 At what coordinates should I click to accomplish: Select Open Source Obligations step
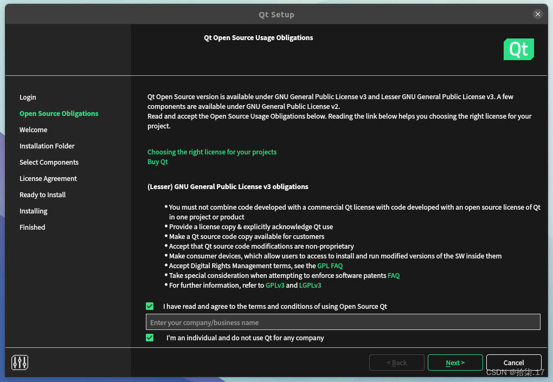pos(59,113)
